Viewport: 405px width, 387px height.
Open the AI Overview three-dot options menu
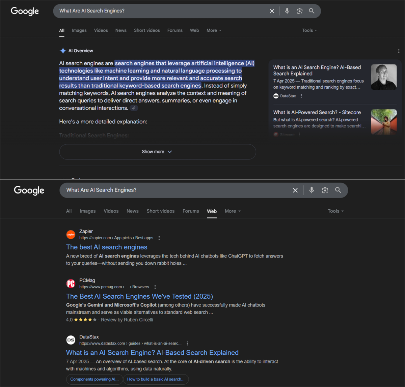click(399, 51)
